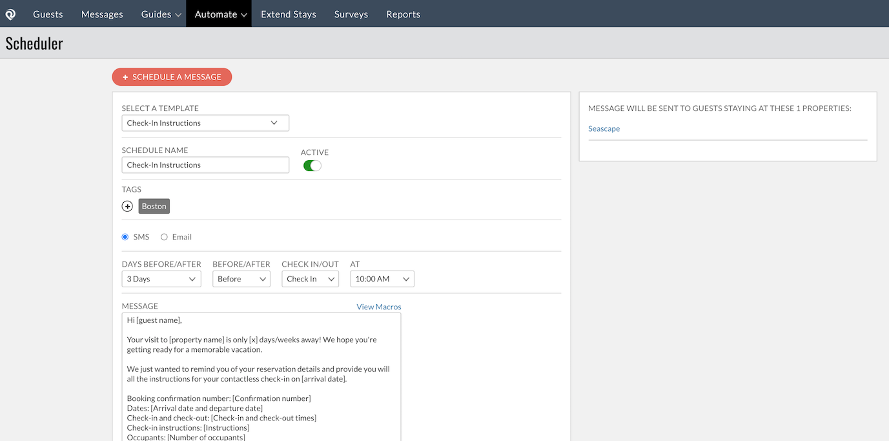The height and width of the screenshot is (441, 889).
Task: Go to the Messages tab
Action: [102, 14]
